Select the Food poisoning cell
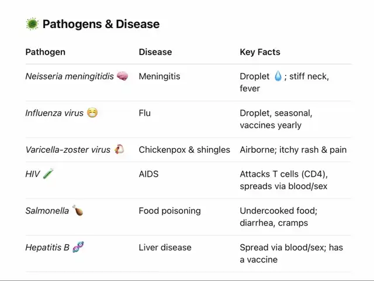Screen dimensions: 374x281 pyautogui.click(x=170, y=211)
